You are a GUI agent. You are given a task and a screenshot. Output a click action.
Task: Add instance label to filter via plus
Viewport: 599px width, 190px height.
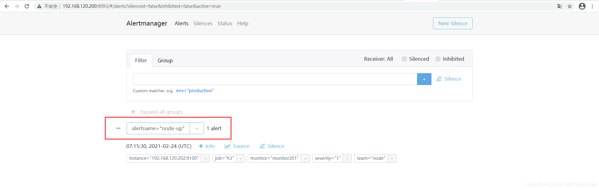click(x=205, y=159)
